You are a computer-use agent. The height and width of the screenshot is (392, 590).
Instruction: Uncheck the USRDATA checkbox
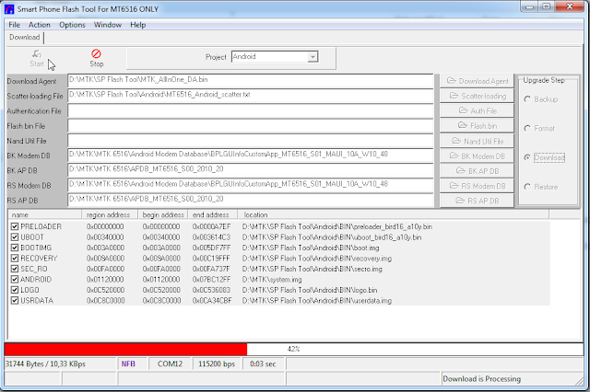pos(15,300)
